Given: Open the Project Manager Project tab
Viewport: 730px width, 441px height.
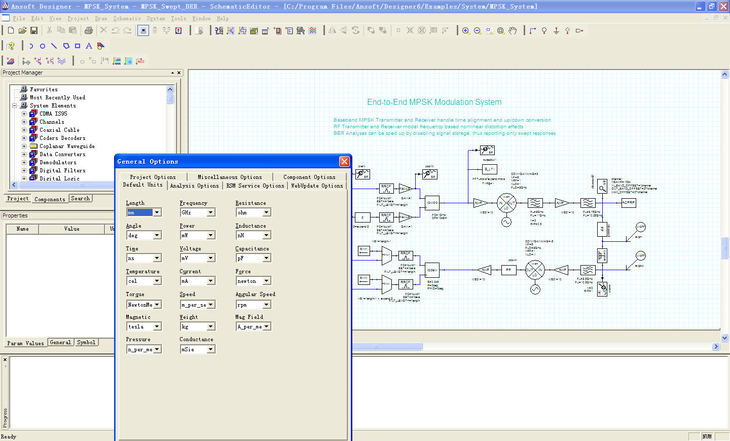Looking at the screenshot, I should [x=18, y=199].
